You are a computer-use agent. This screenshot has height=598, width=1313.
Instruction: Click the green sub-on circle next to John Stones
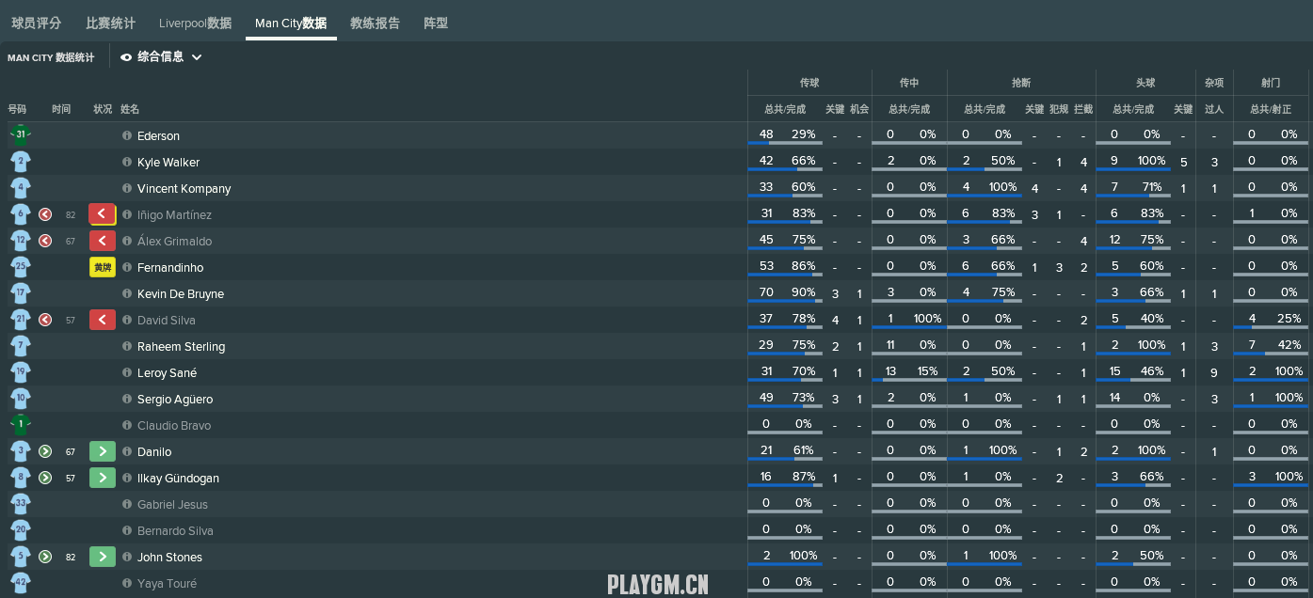tap(45, 557)
